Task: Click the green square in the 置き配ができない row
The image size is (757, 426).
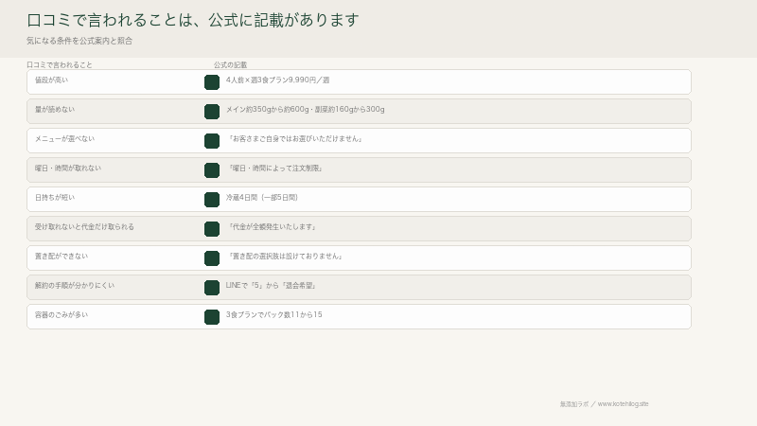Action: [x=212, y=258]
